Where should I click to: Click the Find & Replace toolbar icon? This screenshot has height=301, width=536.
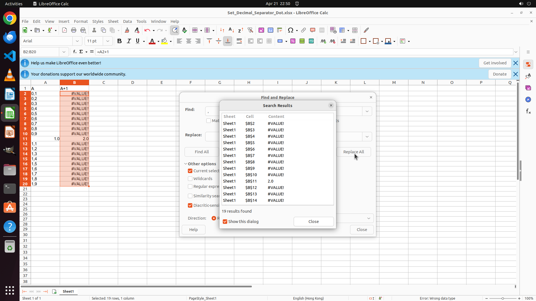175,30
